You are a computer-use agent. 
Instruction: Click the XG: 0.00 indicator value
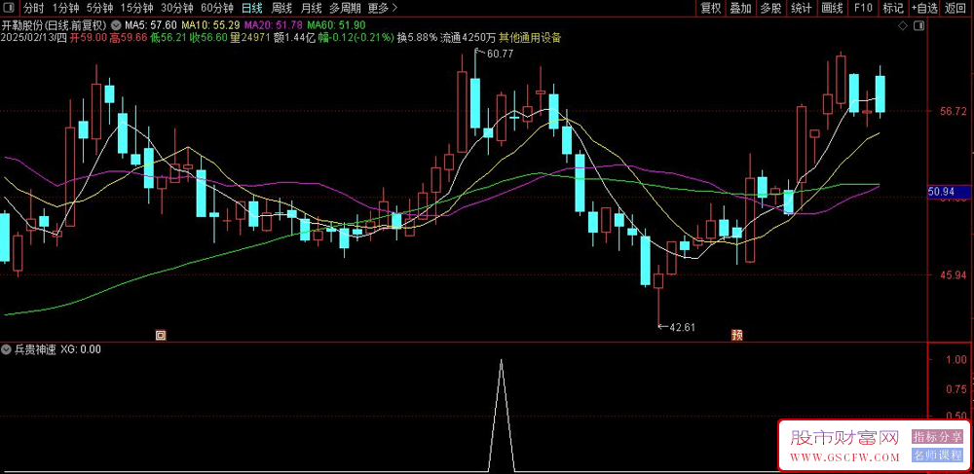coord(81,349)
